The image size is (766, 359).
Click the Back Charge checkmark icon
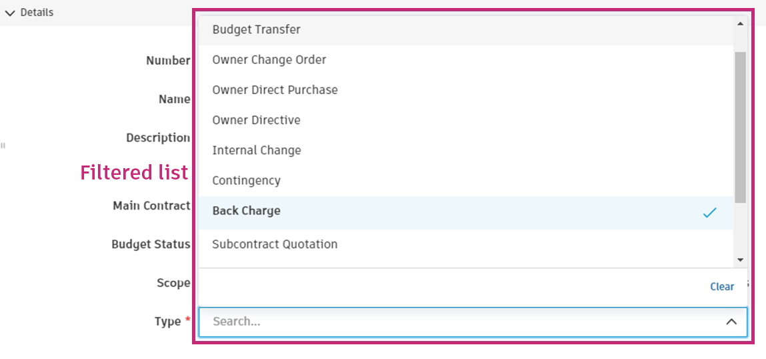click(x=709, y=213)
